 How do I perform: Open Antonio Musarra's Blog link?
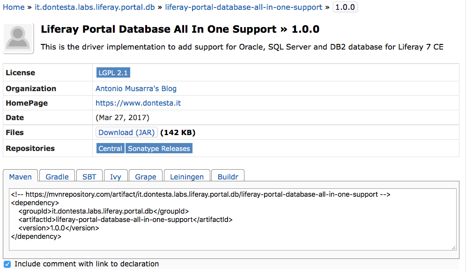[x=136, y=88]
